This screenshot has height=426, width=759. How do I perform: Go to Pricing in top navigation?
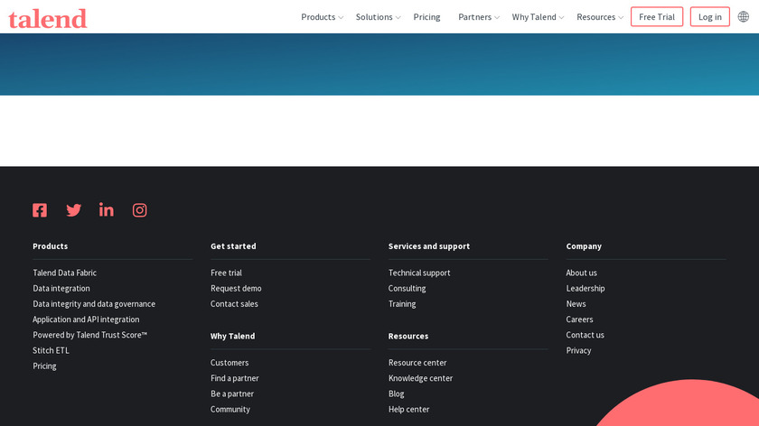click(426, 17)
